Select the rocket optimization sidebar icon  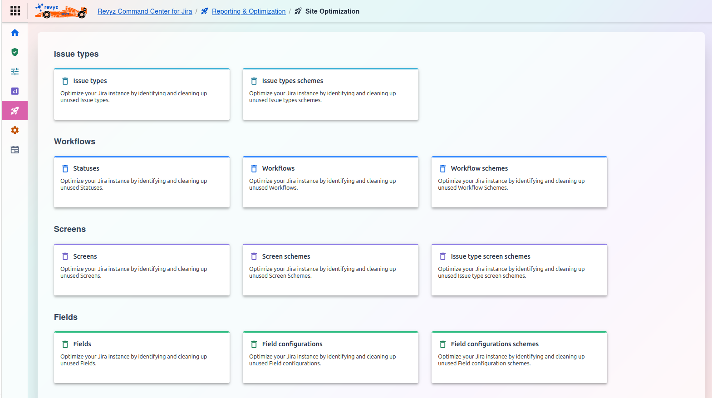click(x=15, y=111)
